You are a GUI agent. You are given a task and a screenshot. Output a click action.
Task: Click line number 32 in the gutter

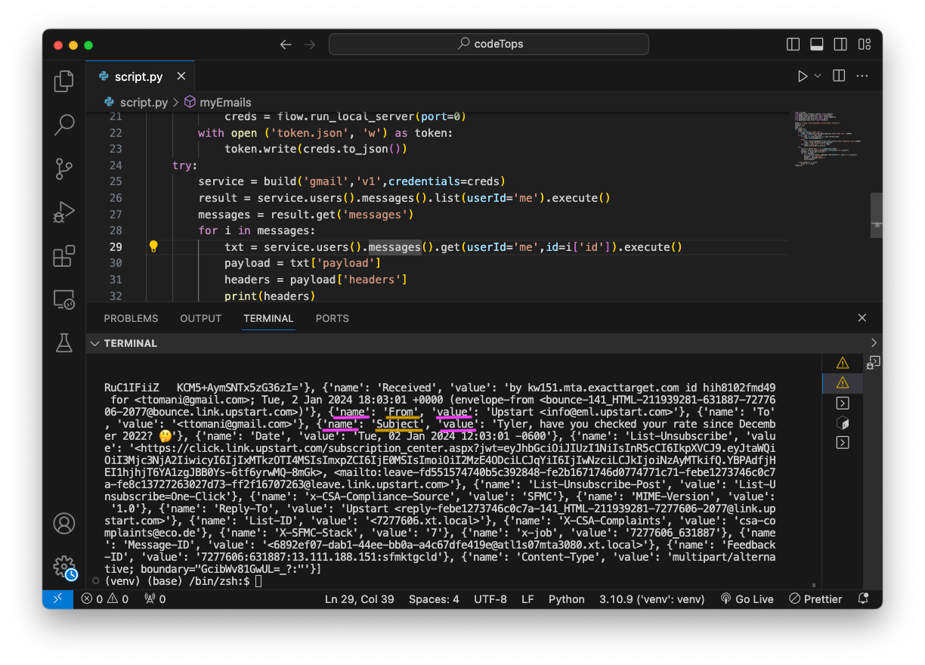(115, 295)
